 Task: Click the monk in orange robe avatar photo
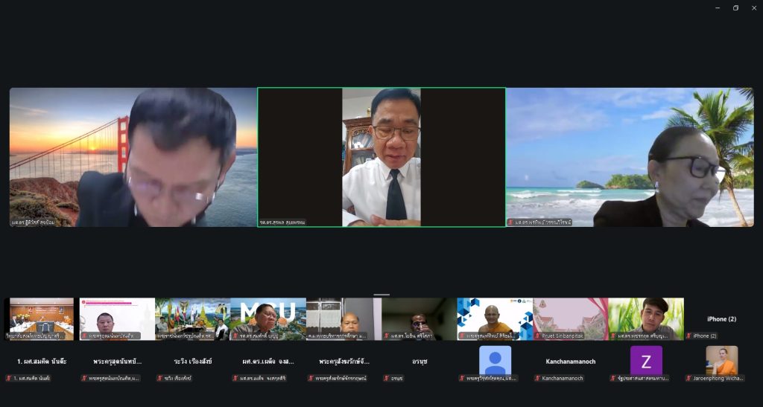coord(721,360)
